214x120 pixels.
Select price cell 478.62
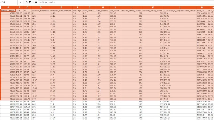coord(19,102)
